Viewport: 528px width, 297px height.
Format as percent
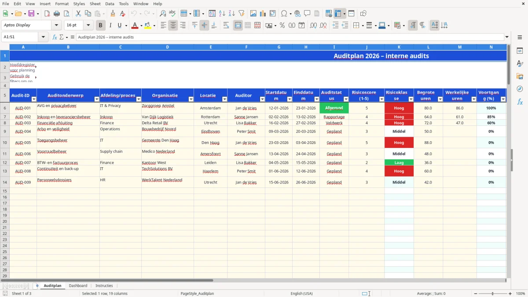coord(282,26)
